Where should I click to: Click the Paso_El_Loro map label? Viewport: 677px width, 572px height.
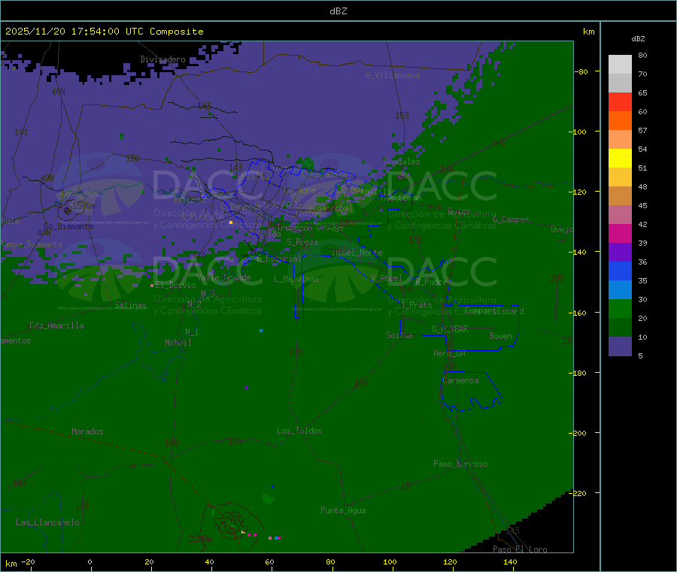(520, 549)
